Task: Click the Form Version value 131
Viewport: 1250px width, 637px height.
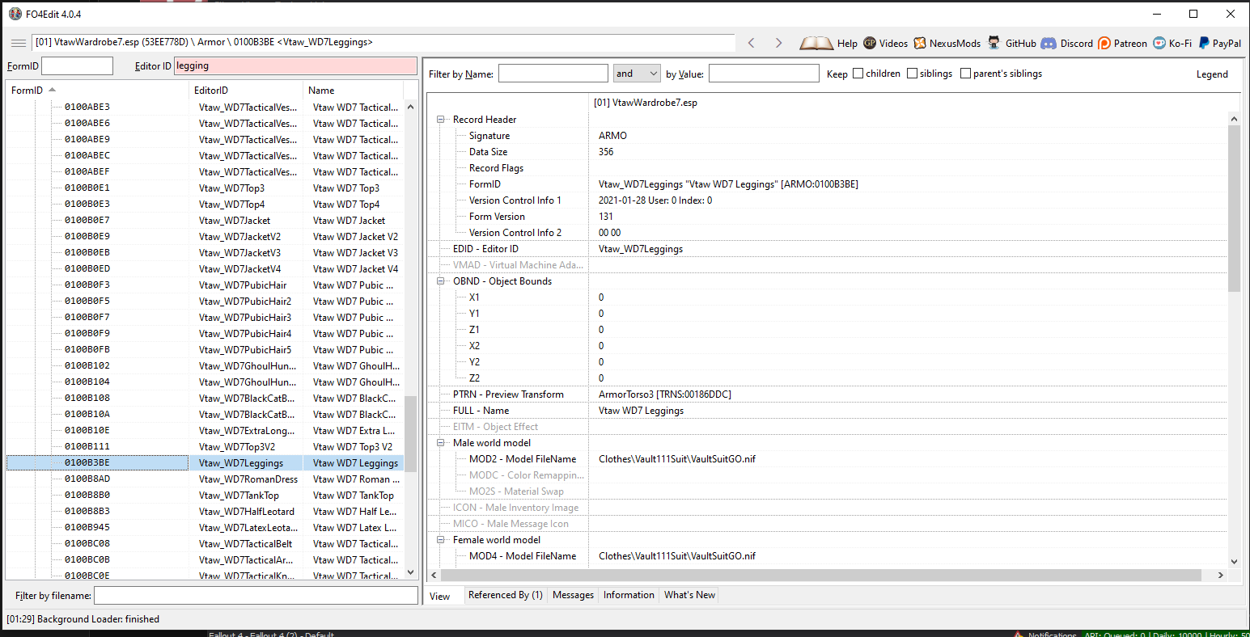Action: [606, 217]
